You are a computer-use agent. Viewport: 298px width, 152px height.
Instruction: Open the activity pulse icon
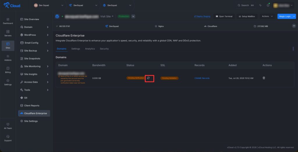coord(260,5)
